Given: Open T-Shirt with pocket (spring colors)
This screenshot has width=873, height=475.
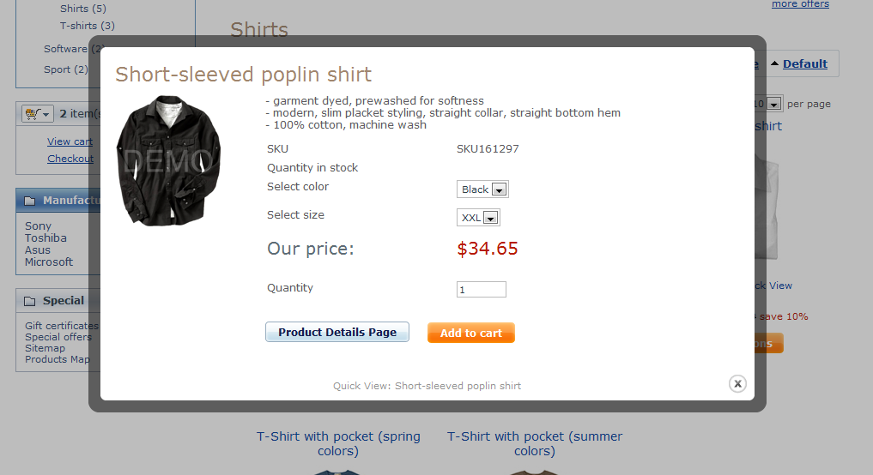Looking at the screenshot, I should tap(338, 443).
